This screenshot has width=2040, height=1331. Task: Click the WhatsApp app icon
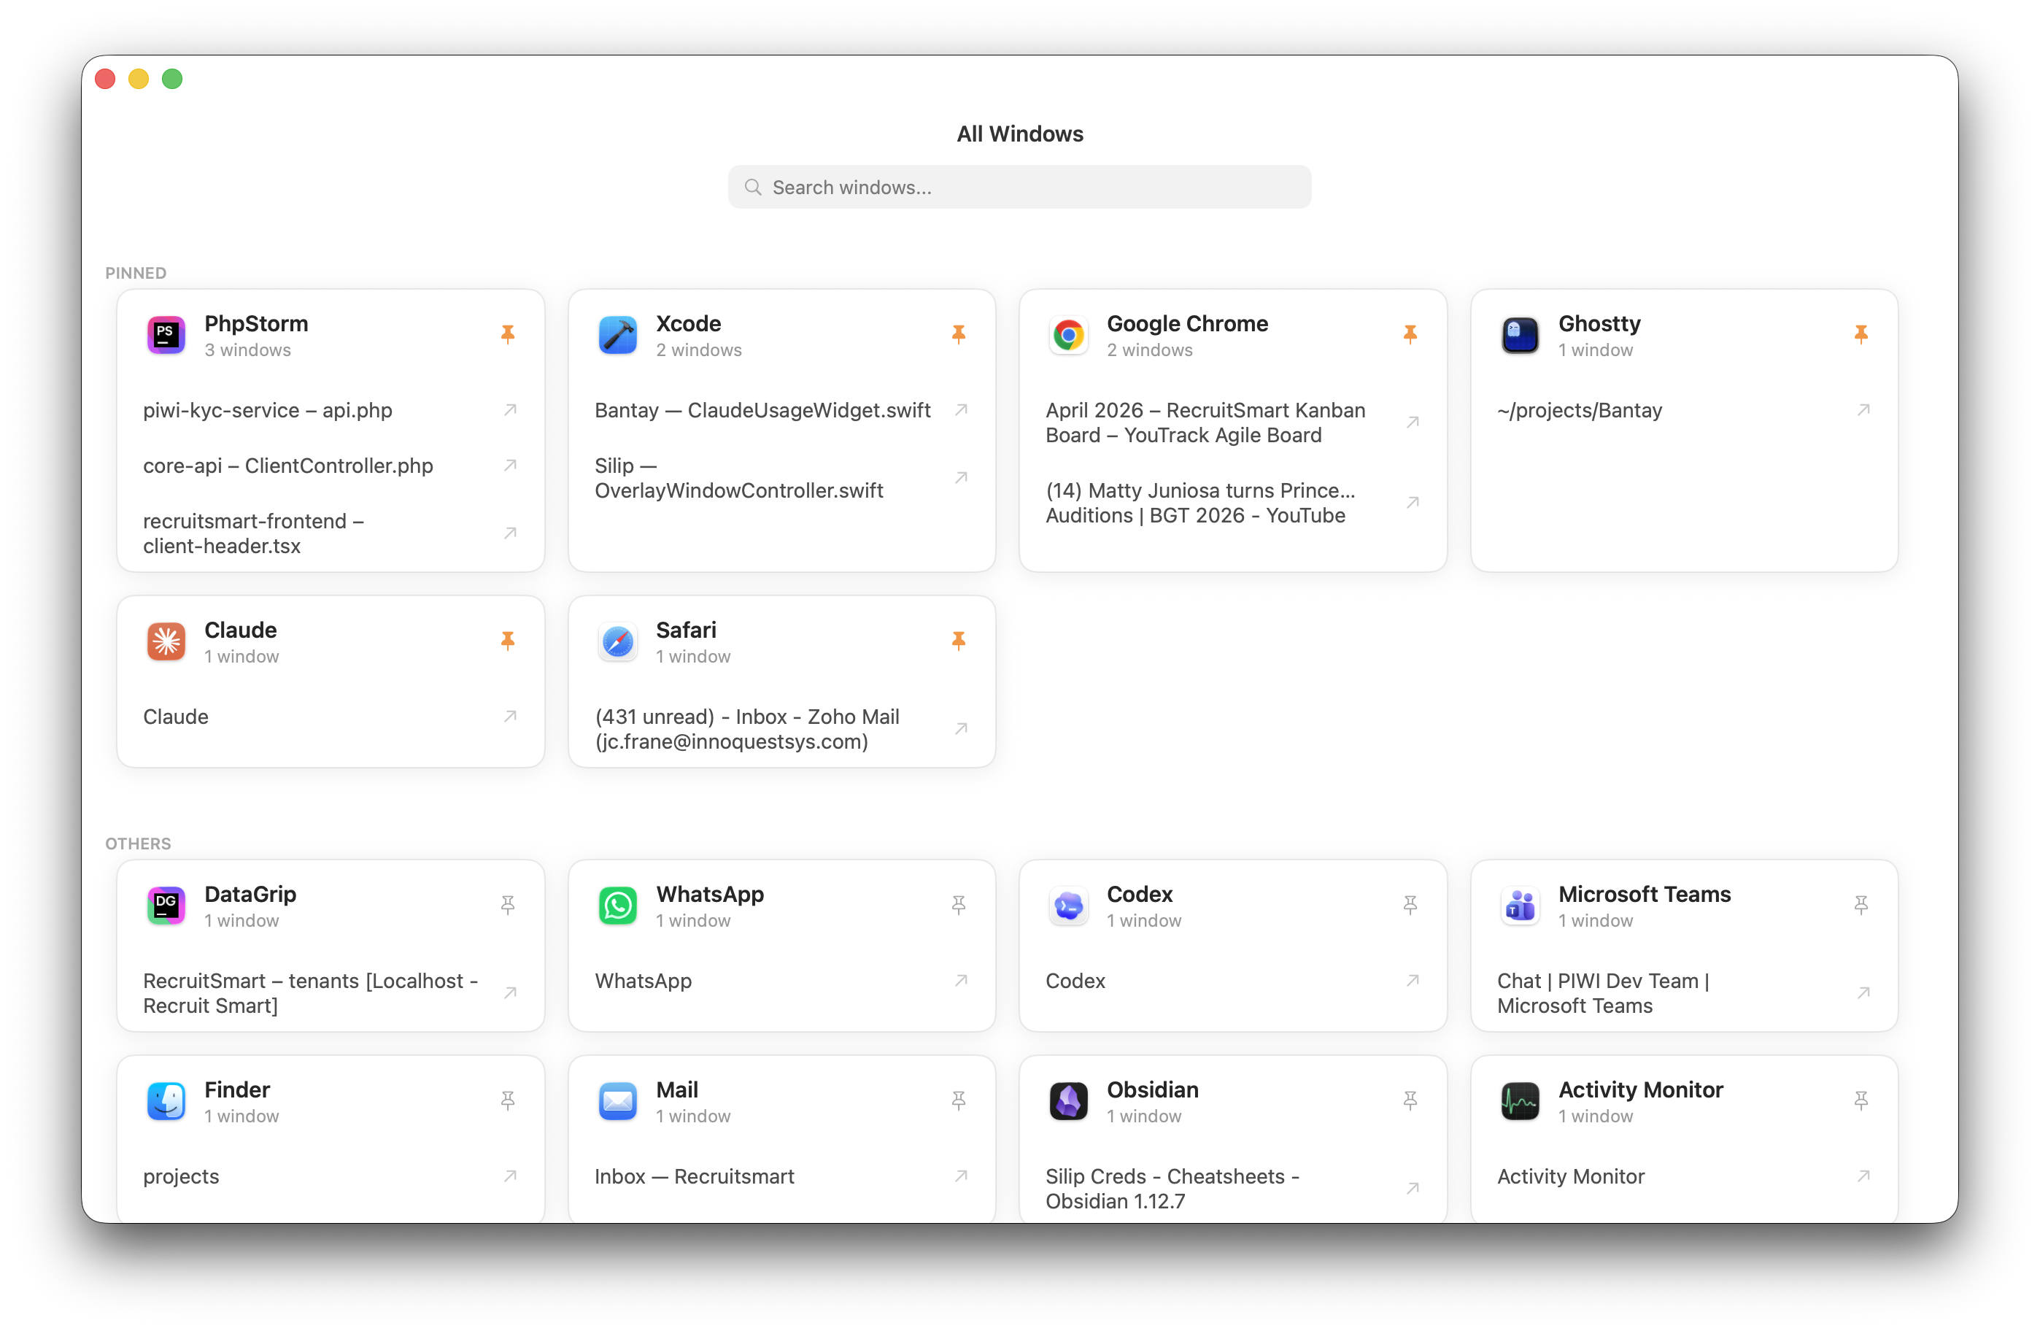pyautogui.click(x=617, y=906)
